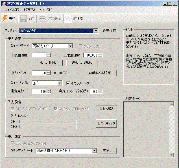179x168 pixels.
Task: Click the 上限周波数 value field
Action: [91, 55]
